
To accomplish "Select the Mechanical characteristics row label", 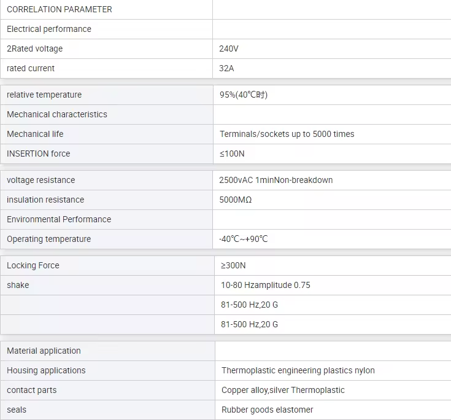I will click(57, 115).
